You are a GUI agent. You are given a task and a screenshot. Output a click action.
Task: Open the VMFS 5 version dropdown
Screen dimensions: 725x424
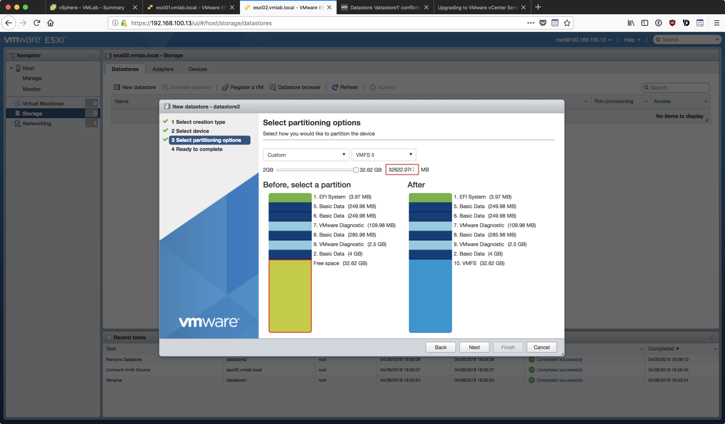pos(383,155)
